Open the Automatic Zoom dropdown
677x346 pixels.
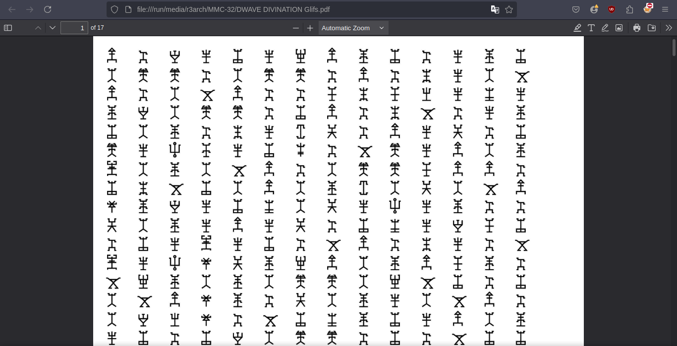tap(353, 28)
